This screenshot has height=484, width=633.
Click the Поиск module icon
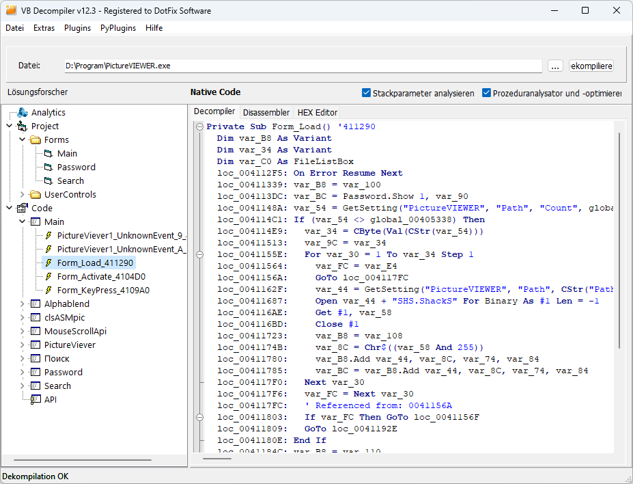(x=36, y=359)
